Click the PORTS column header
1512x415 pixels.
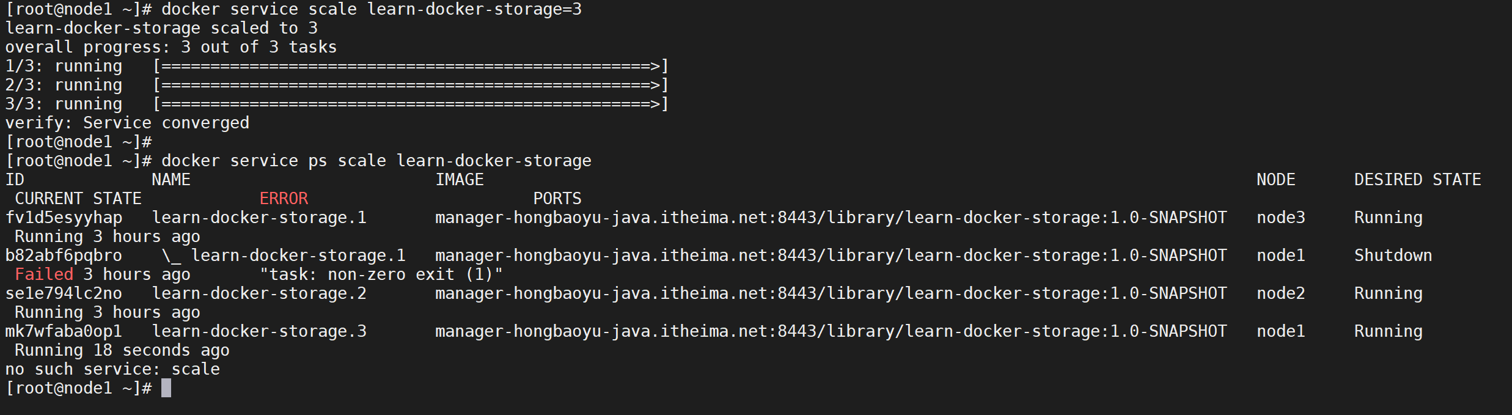click(557, 199)
